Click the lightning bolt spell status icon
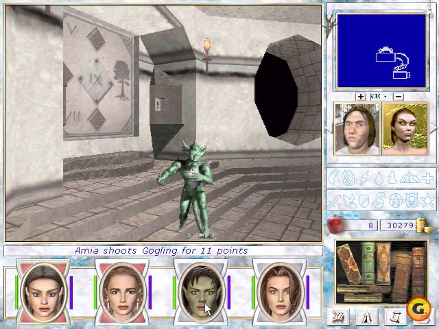The width and height of the screenshot is (439, 329). 364,178
